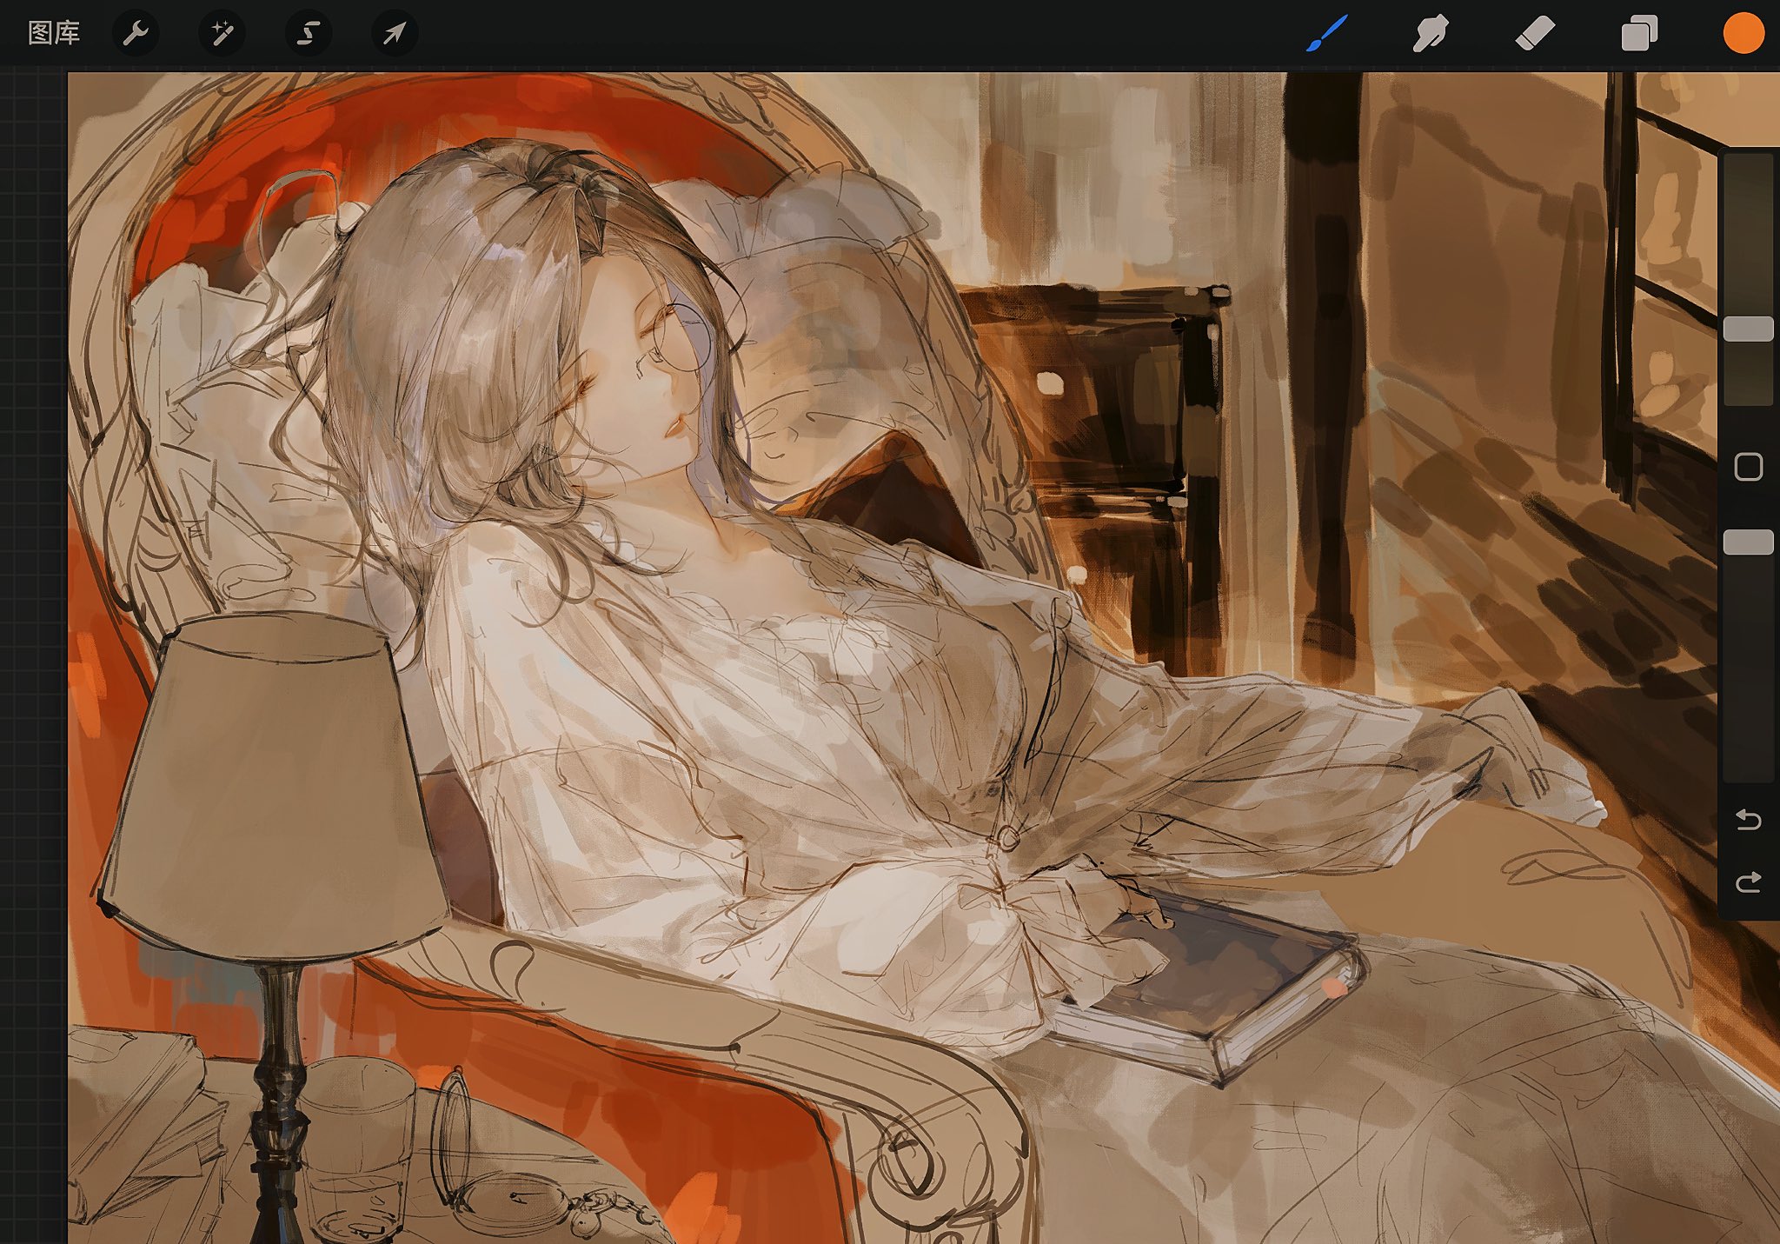Undo the last stroke with the arrow
This screenshot has width=1780, height=1244.
[1748, 819]
